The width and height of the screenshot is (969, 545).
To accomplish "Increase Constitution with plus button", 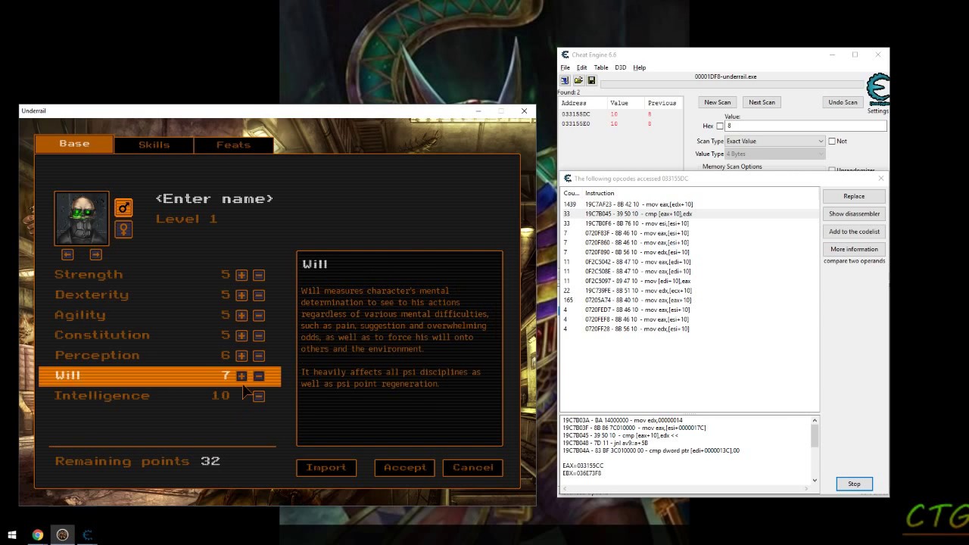I will click(x=241, y=335).
